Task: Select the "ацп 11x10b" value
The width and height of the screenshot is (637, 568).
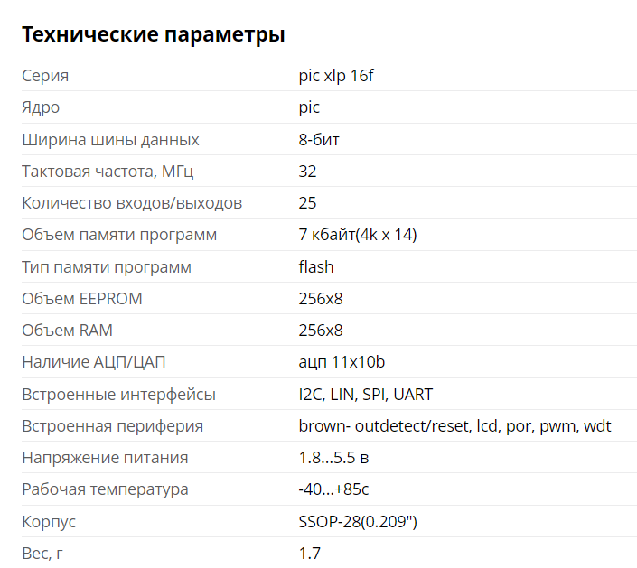Action: [342, 362]
